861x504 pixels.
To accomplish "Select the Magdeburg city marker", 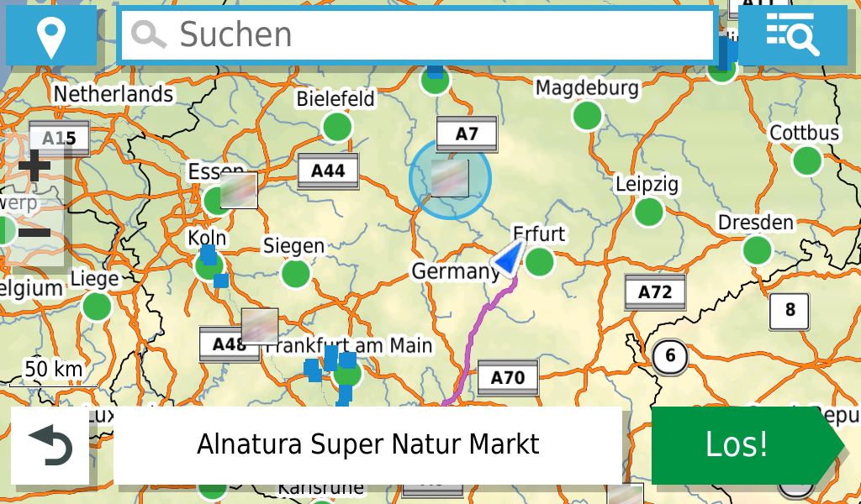I will coord(587,115).
